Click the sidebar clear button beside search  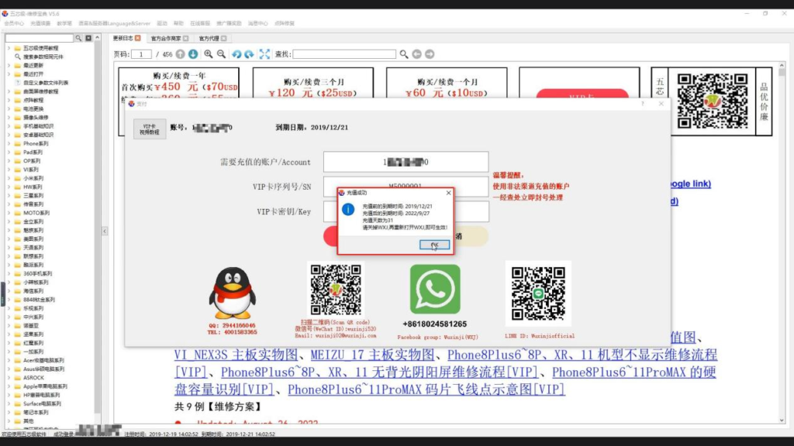click(x=88, y=38)
